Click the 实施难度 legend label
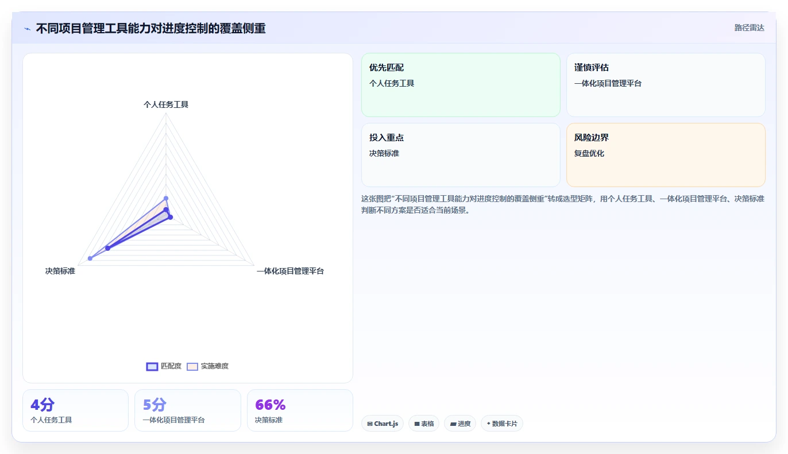788x454 pixels. click(215, 366)
